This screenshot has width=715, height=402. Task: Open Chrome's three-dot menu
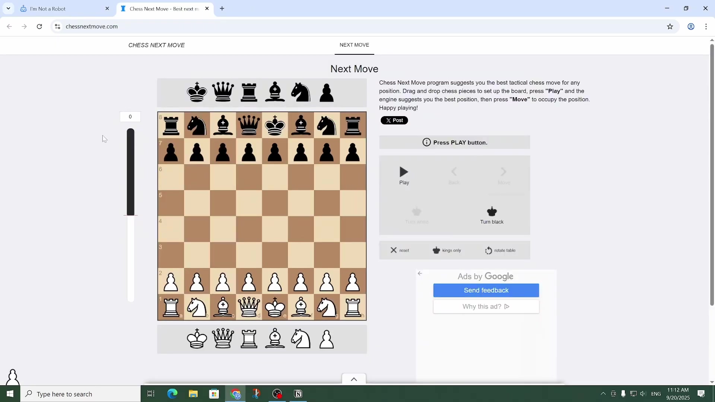pos(706,26)
